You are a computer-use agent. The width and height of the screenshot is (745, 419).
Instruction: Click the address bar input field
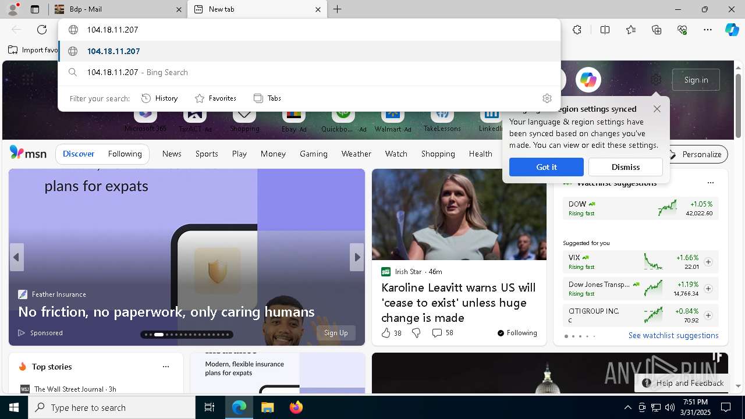310,30
